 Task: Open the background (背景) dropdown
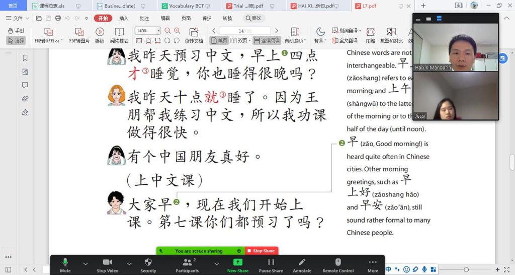[320, 36]
